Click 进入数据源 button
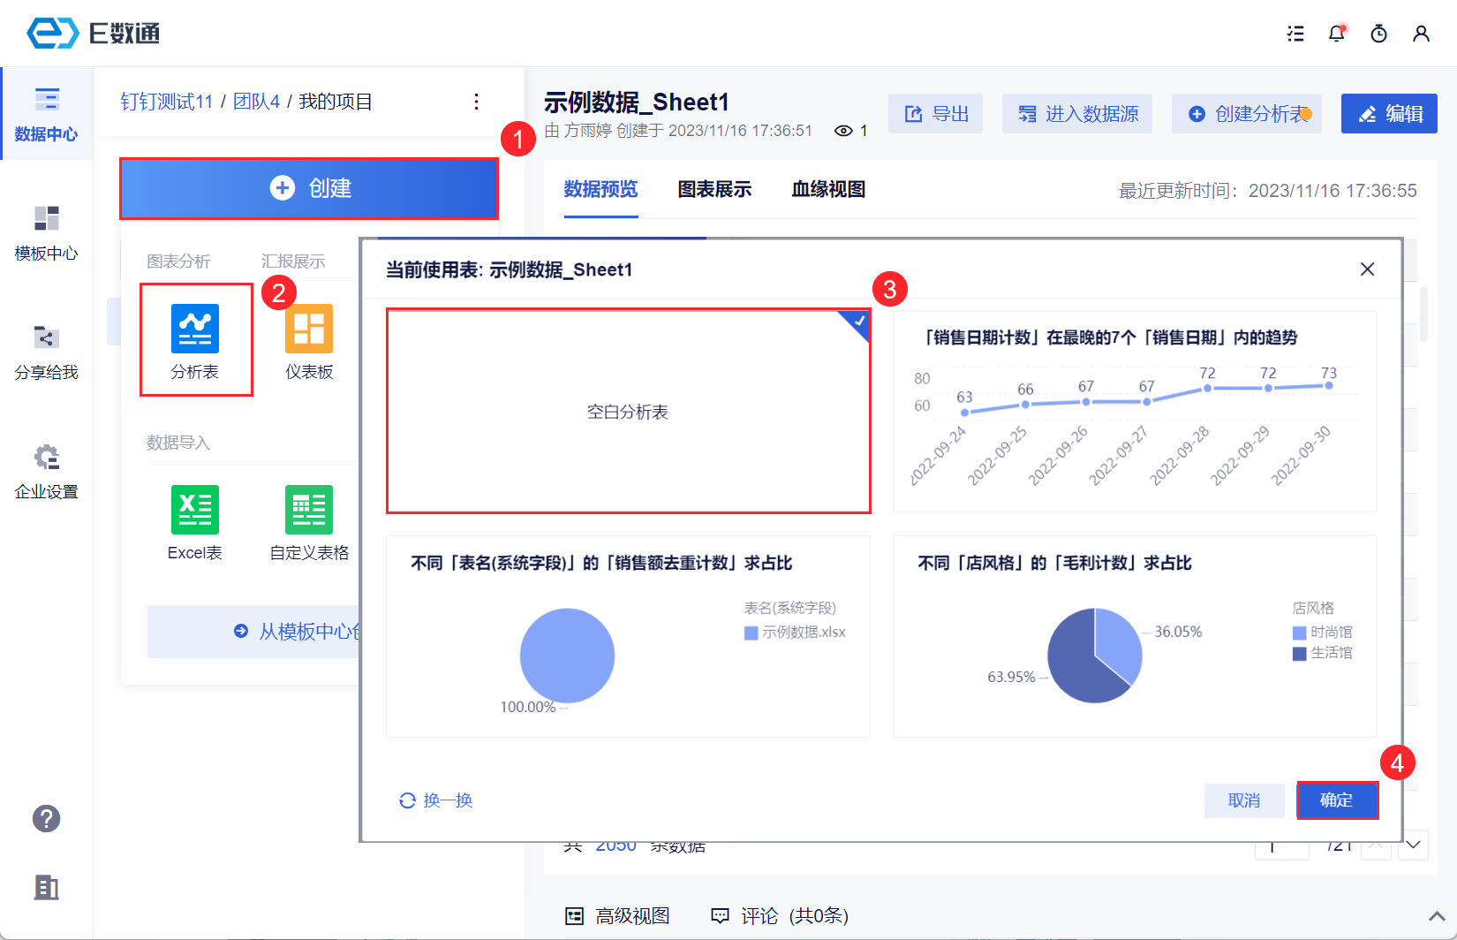 (x=1077, y=114)
